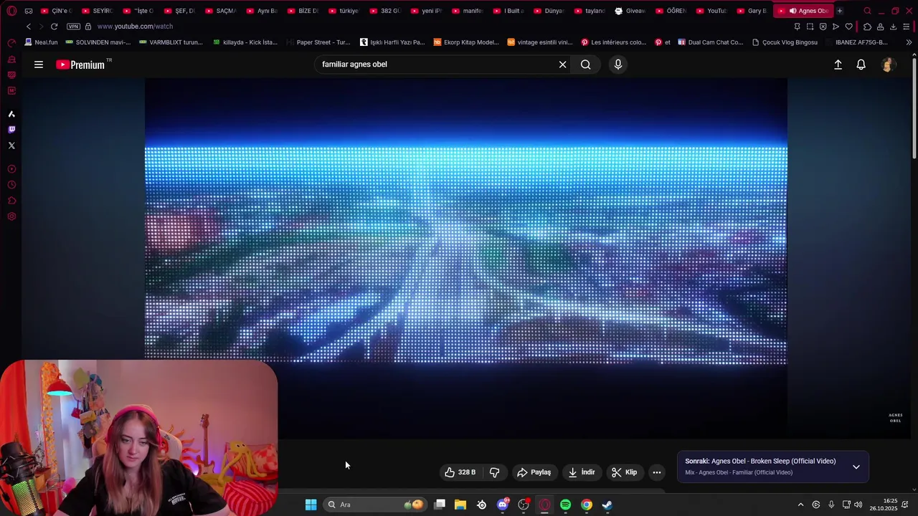This screenshot has height=516, width=918.
Task: Open sidebar settings gear
Action: point(11,216)
